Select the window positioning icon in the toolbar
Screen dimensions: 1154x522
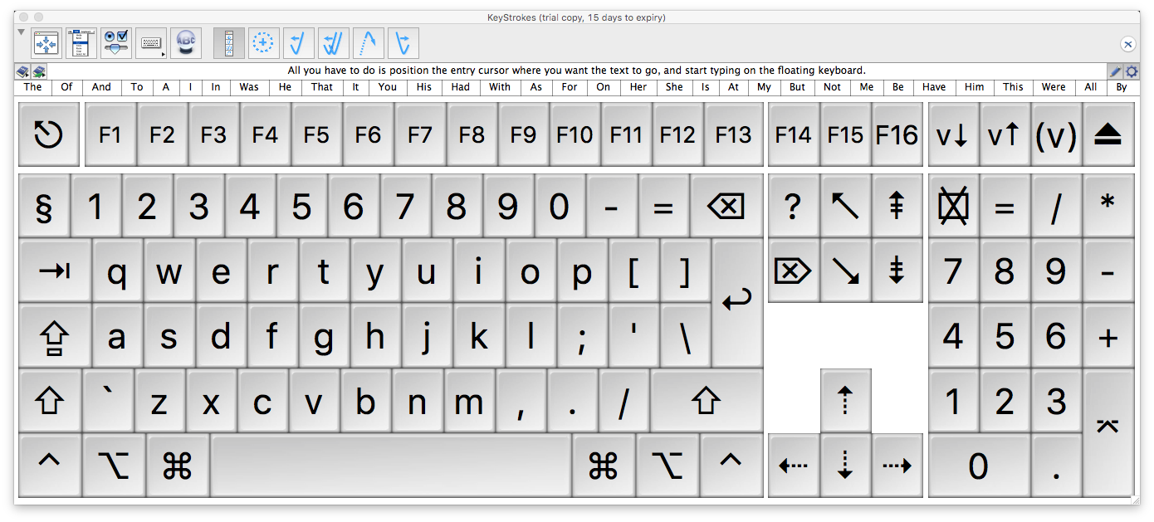click(x=46, y=43)
